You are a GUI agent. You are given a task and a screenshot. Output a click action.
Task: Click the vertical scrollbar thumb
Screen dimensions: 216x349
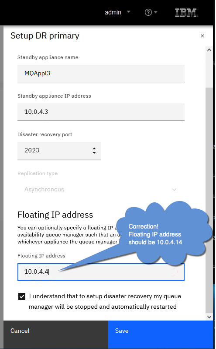point(209,200)
